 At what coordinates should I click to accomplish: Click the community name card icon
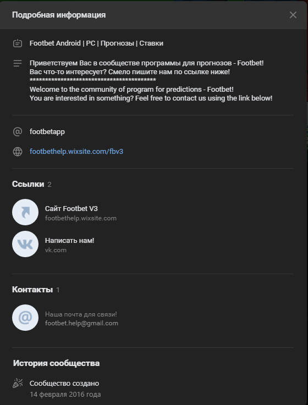tap(18, 43)
